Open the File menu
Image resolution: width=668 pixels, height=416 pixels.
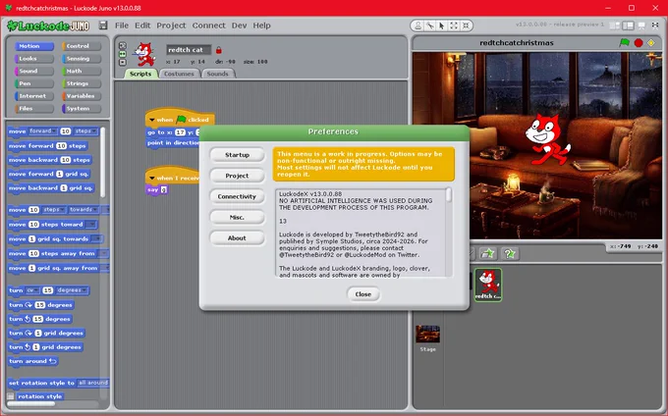(x=122, y=26)
